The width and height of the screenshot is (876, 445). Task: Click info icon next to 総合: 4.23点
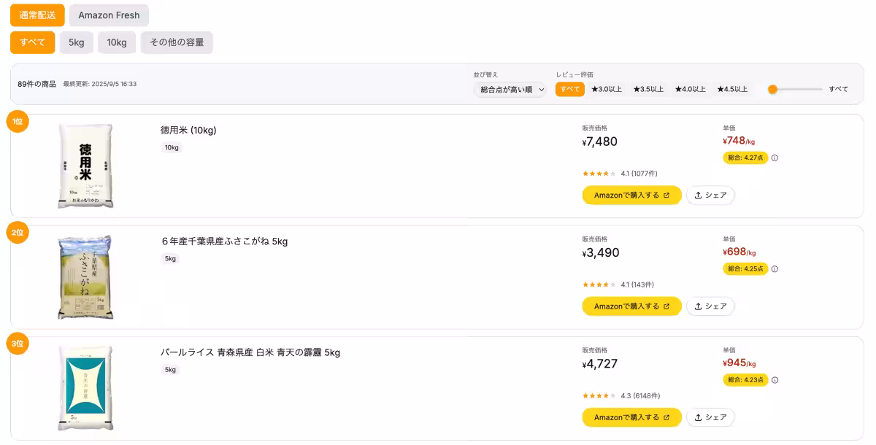pos(775,379)
